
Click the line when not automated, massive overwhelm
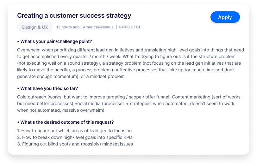(61, 110)
